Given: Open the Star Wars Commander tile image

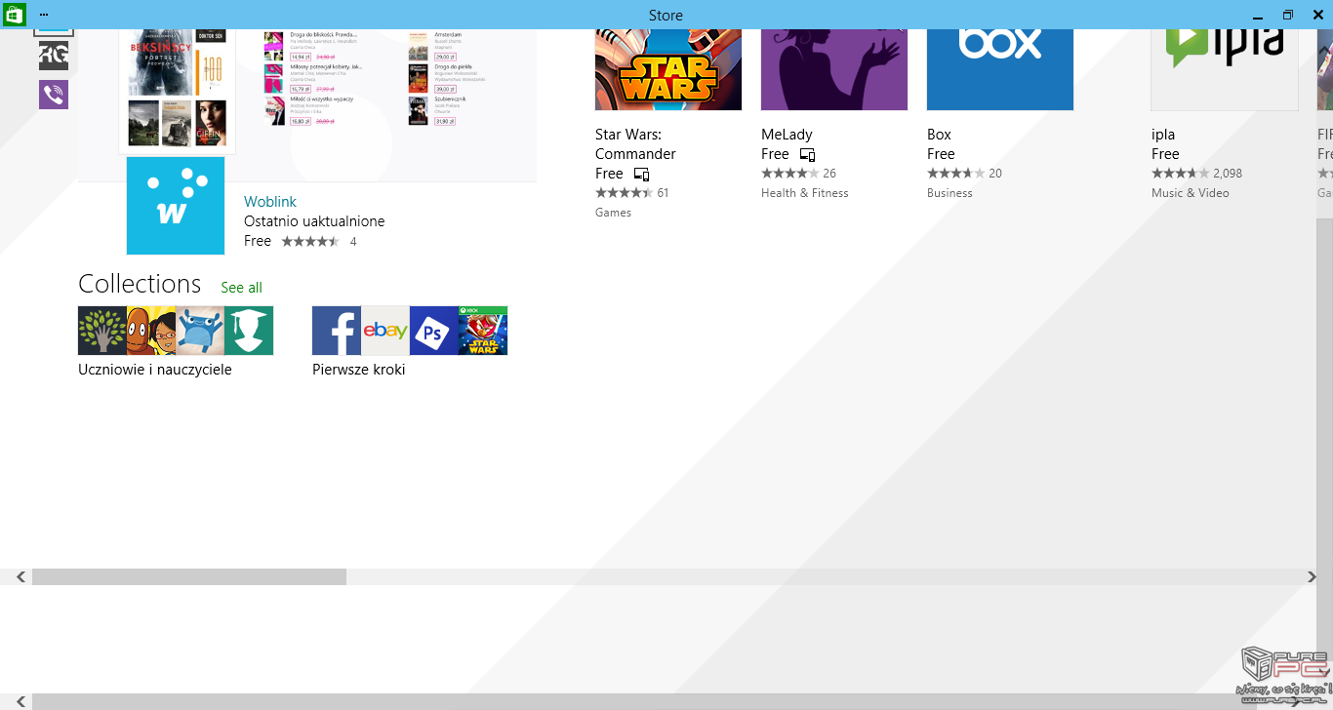Looking at the screenshot, I should [x=668, y=69].
